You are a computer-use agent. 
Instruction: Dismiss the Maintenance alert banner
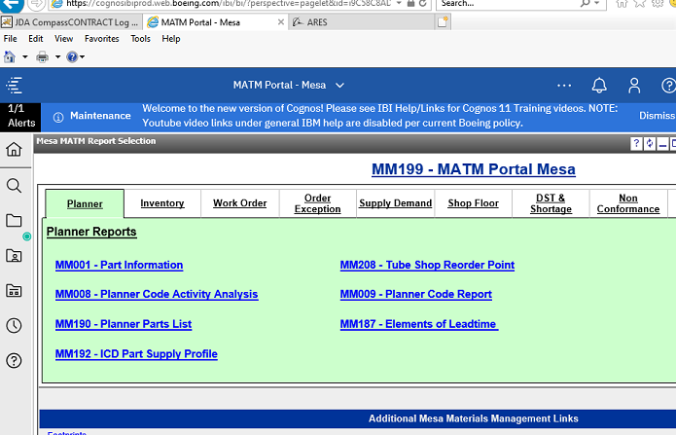pos(657,116)
